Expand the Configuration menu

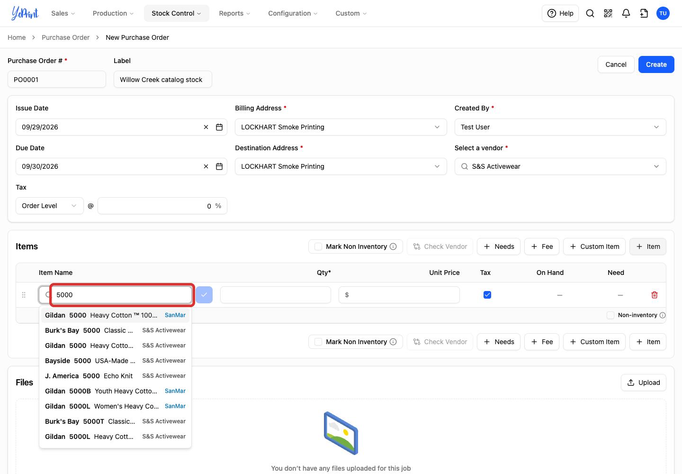click(x=293, y=13)
